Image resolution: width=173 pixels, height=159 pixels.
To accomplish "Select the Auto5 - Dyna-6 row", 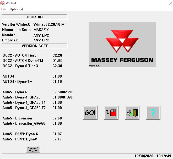I will 15,92.
